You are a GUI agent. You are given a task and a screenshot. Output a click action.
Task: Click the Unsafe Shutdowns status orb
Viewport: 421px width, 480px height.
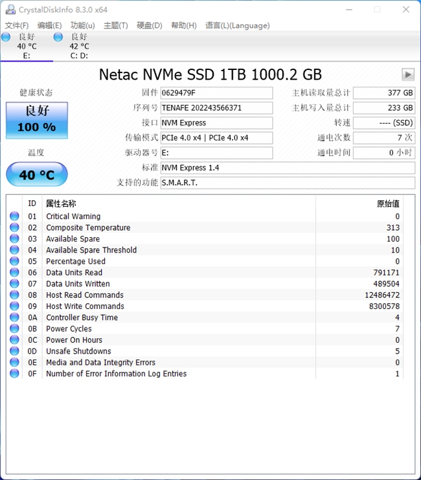tap(14, 351)
